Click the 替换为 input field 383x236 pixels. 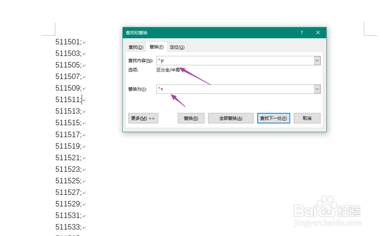pyautogui.click(x=236, y=89)
